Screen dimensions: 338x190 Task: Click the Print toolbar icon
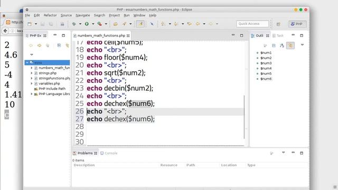tap(62, 24)
